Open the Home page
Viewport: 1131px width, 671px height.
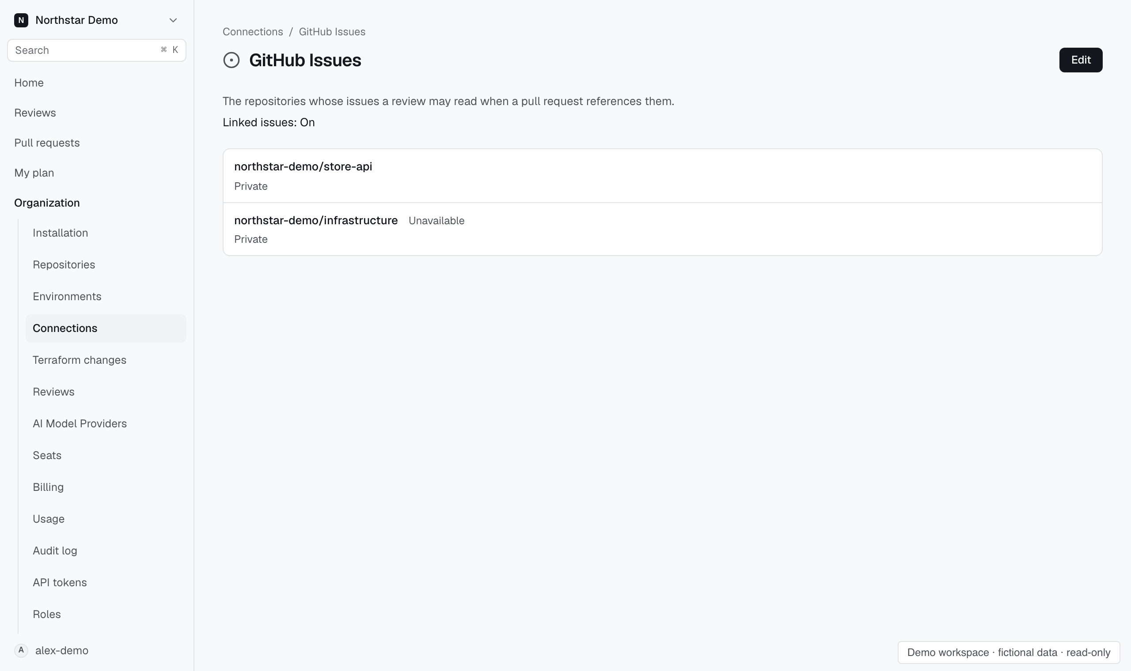point(29,83)
